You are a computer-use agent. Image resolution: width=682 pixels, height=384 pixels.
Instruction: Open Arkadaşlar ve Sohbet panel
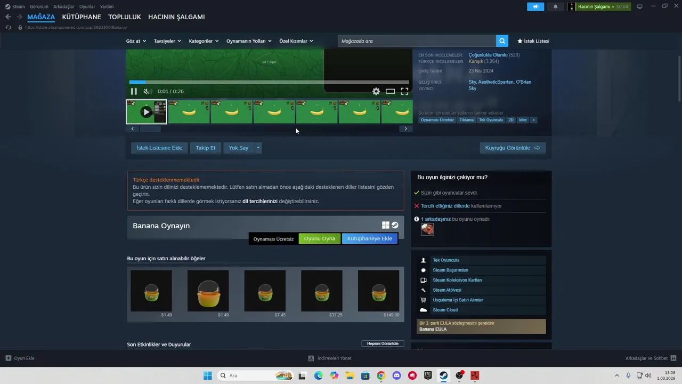(x=651, y=358)
